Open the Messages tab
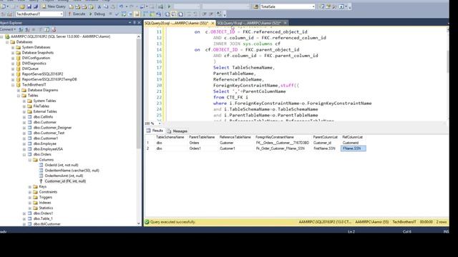Screen dimensions: 458x257 177,131
